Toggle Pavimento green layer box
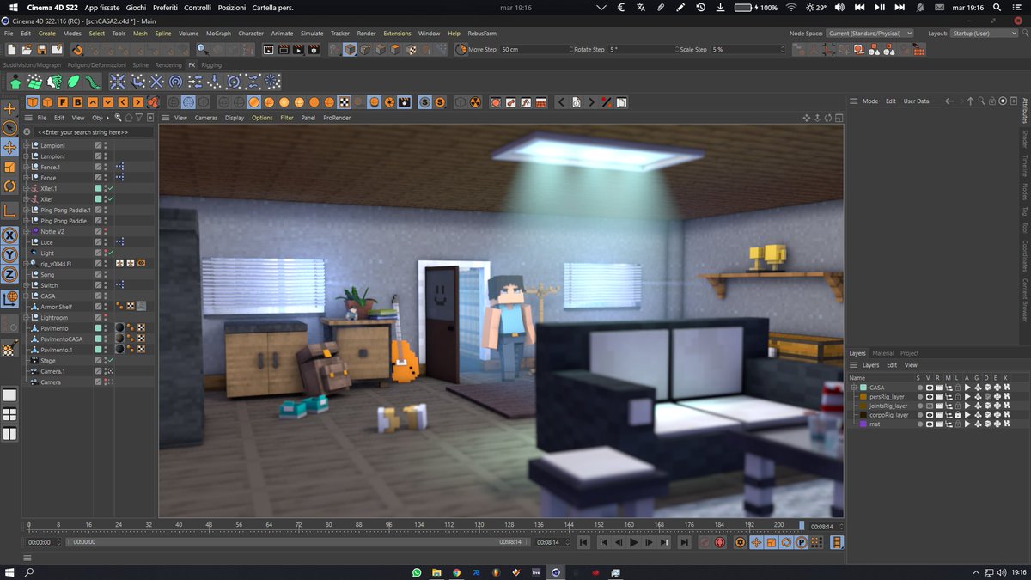Screen dimensions: 1031x580 click(99, 328)
